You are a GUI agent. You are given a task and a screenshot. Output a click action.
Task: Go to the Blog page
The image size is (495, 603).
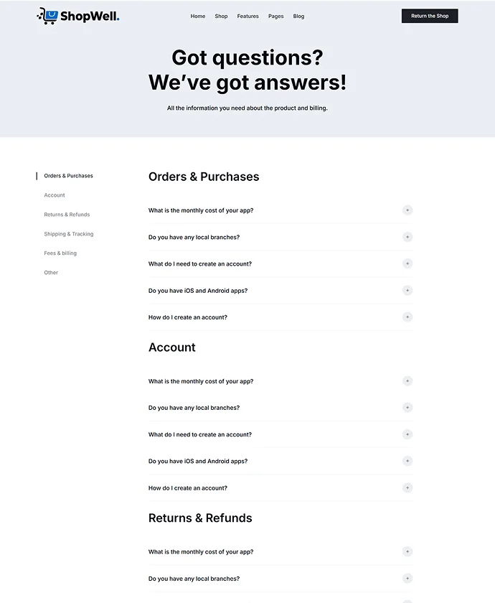[x=298, y=16]
